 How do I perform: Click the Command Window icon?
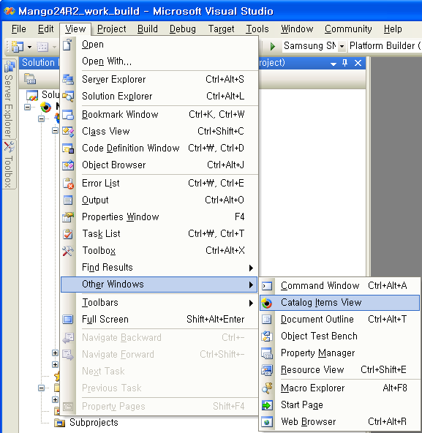click(267, 286)
